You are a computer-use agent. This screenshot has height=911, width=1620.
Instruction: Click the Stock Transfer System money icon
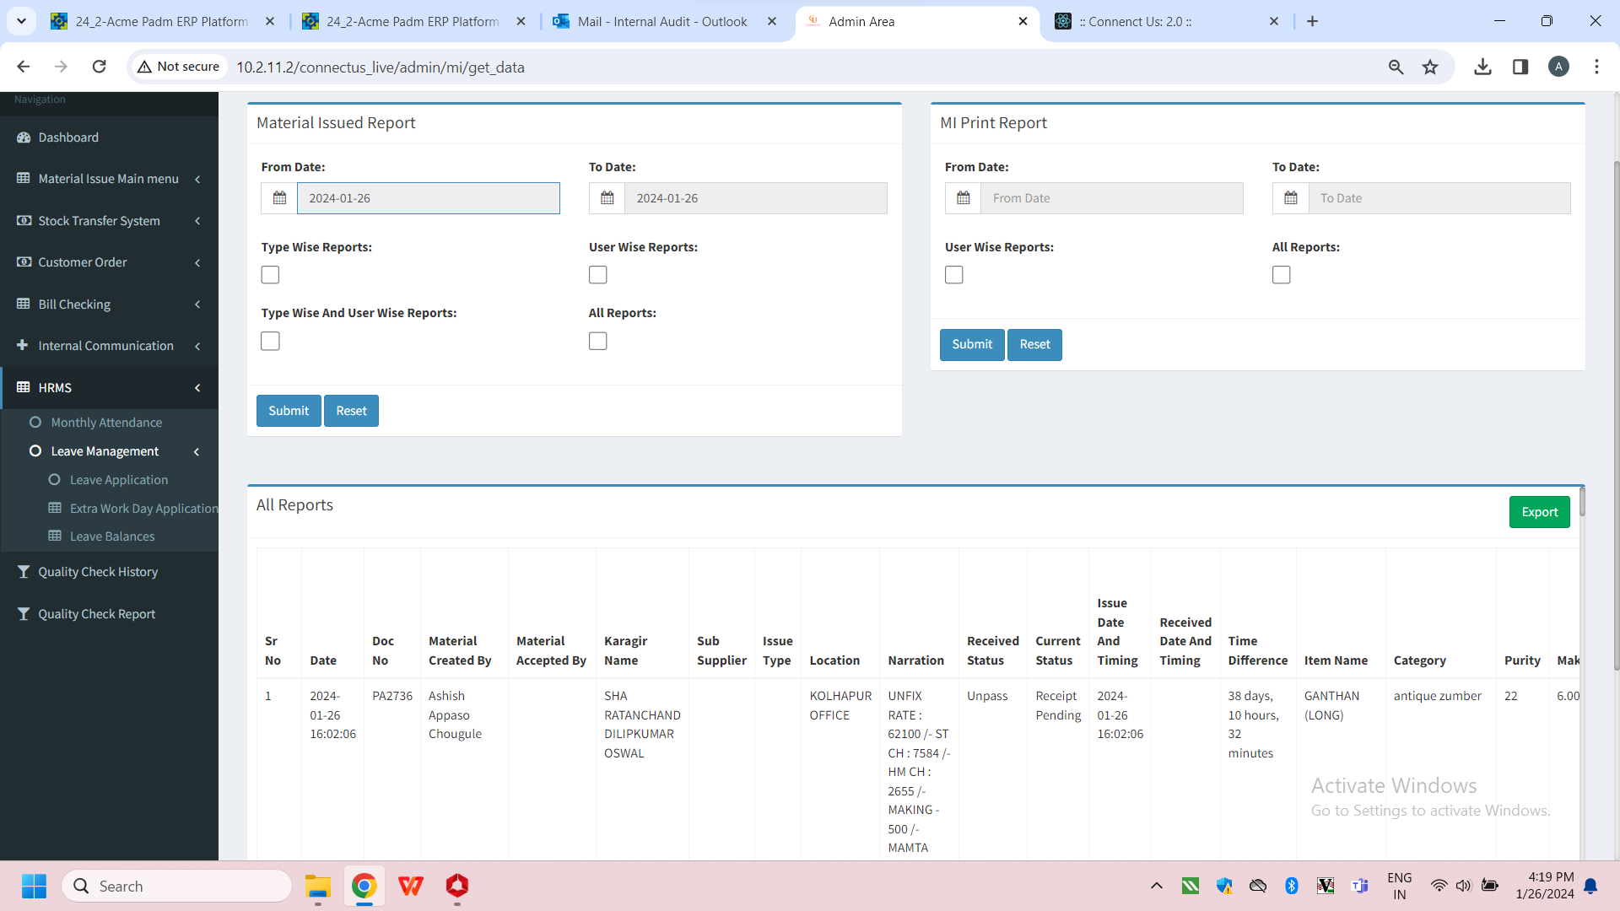[24, 221]
